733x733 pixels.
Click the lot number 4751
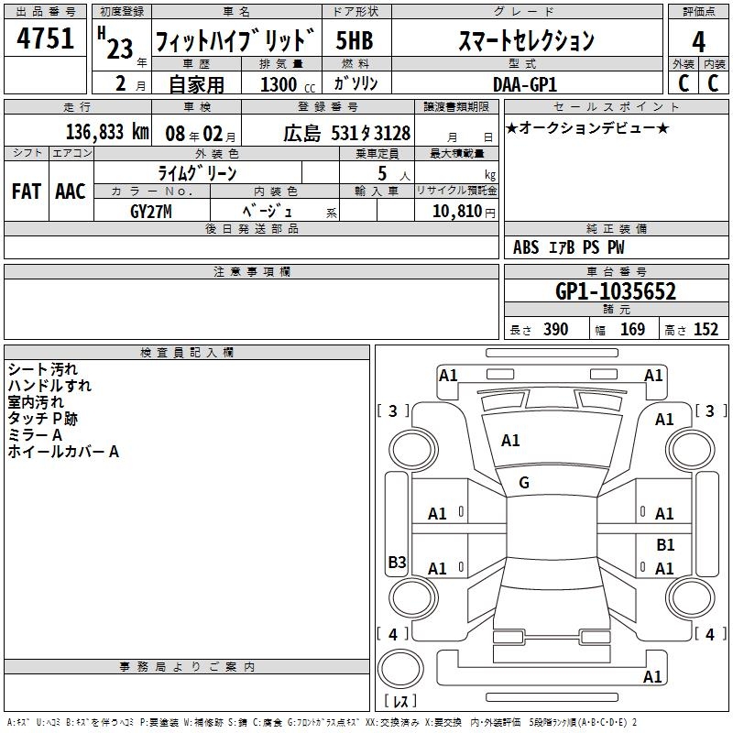click(45, 38)
